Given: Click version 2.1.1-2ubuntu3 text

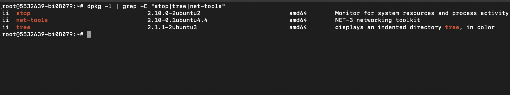Looking at the screenshot, I should click(172, 27).
